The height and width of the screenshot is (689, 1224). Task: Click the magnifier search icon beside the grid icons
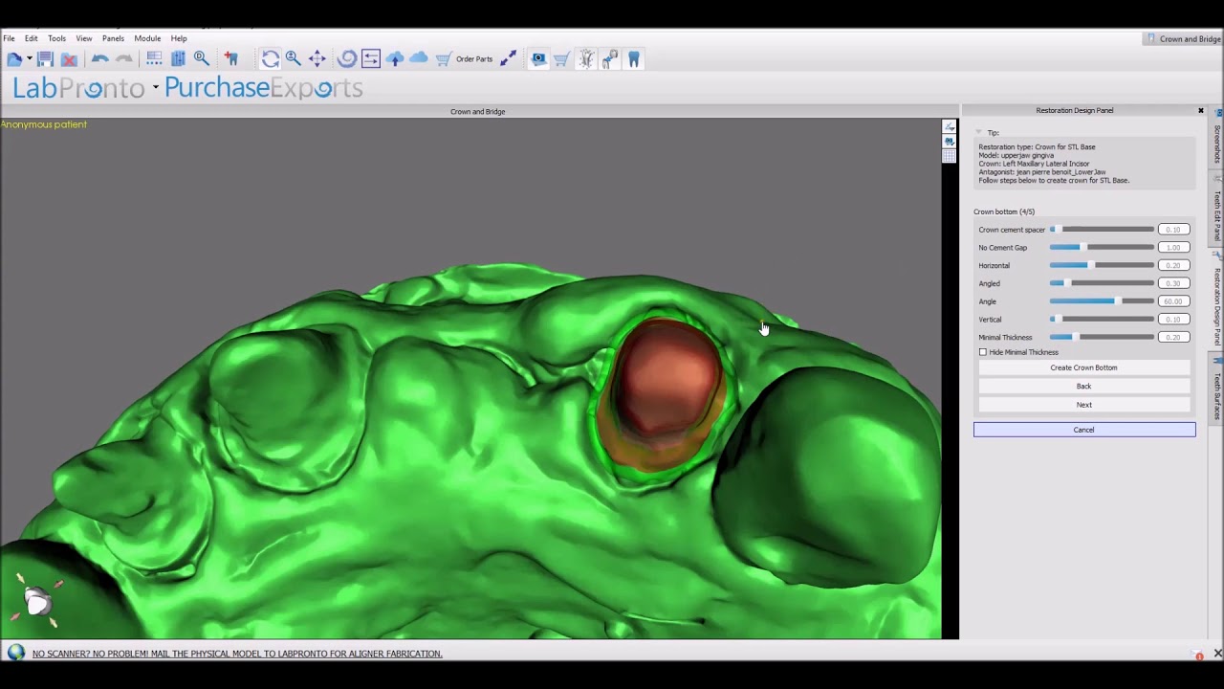point(202,59)
